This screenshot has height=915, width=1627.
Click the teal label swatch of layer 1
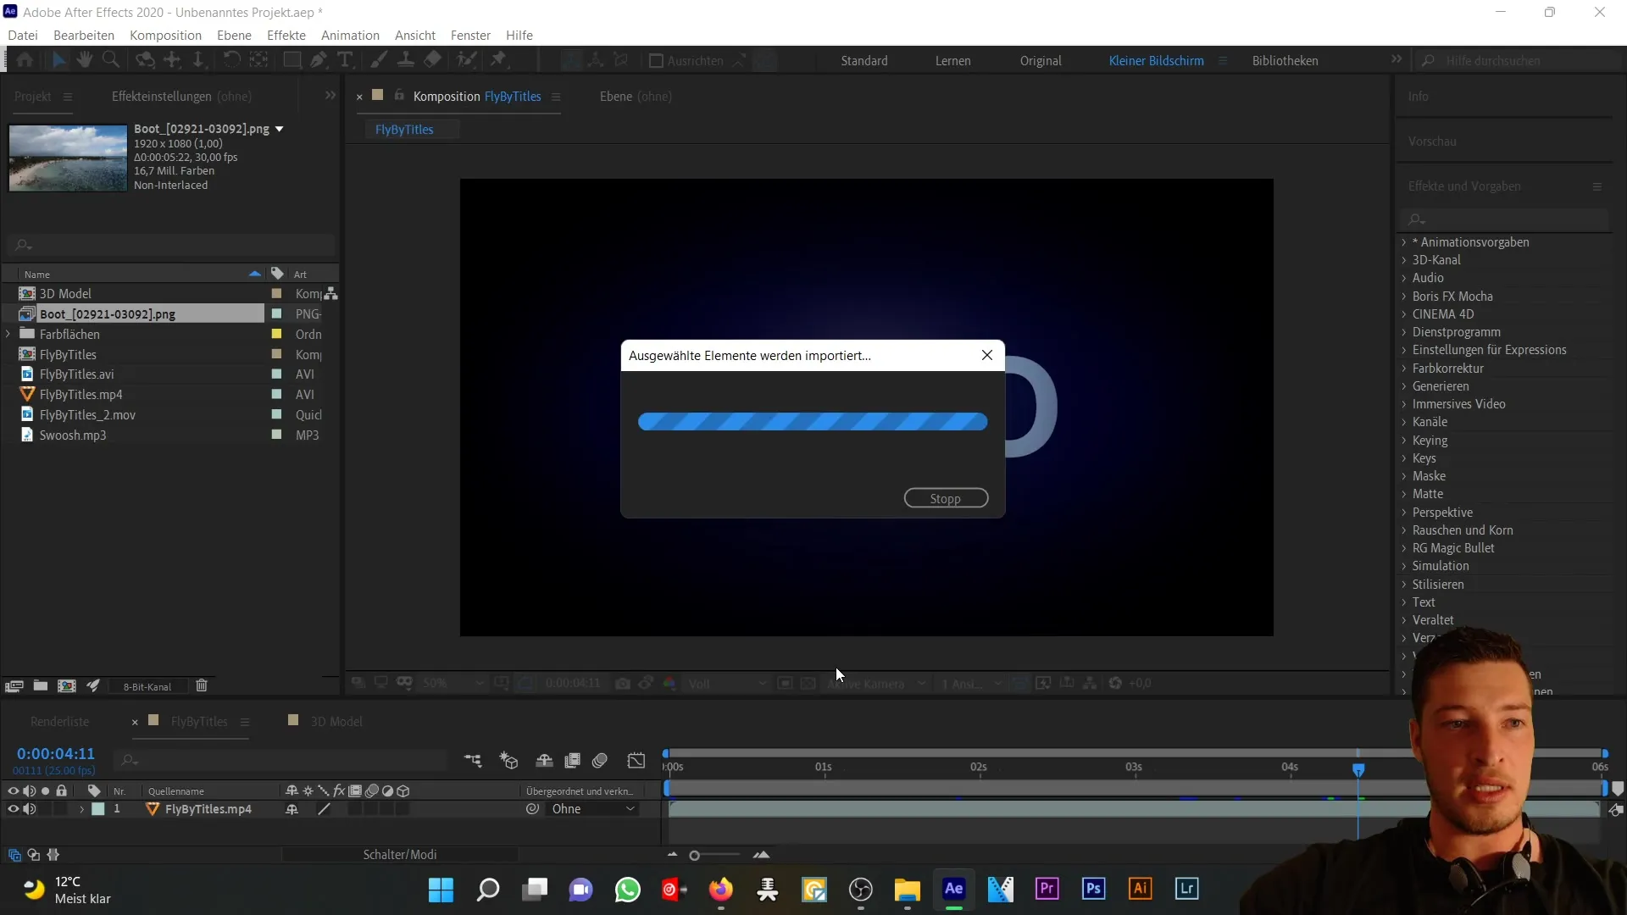(98, 810)
